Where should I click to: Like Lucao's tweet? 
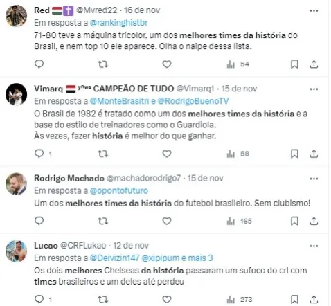click(167, 299)
